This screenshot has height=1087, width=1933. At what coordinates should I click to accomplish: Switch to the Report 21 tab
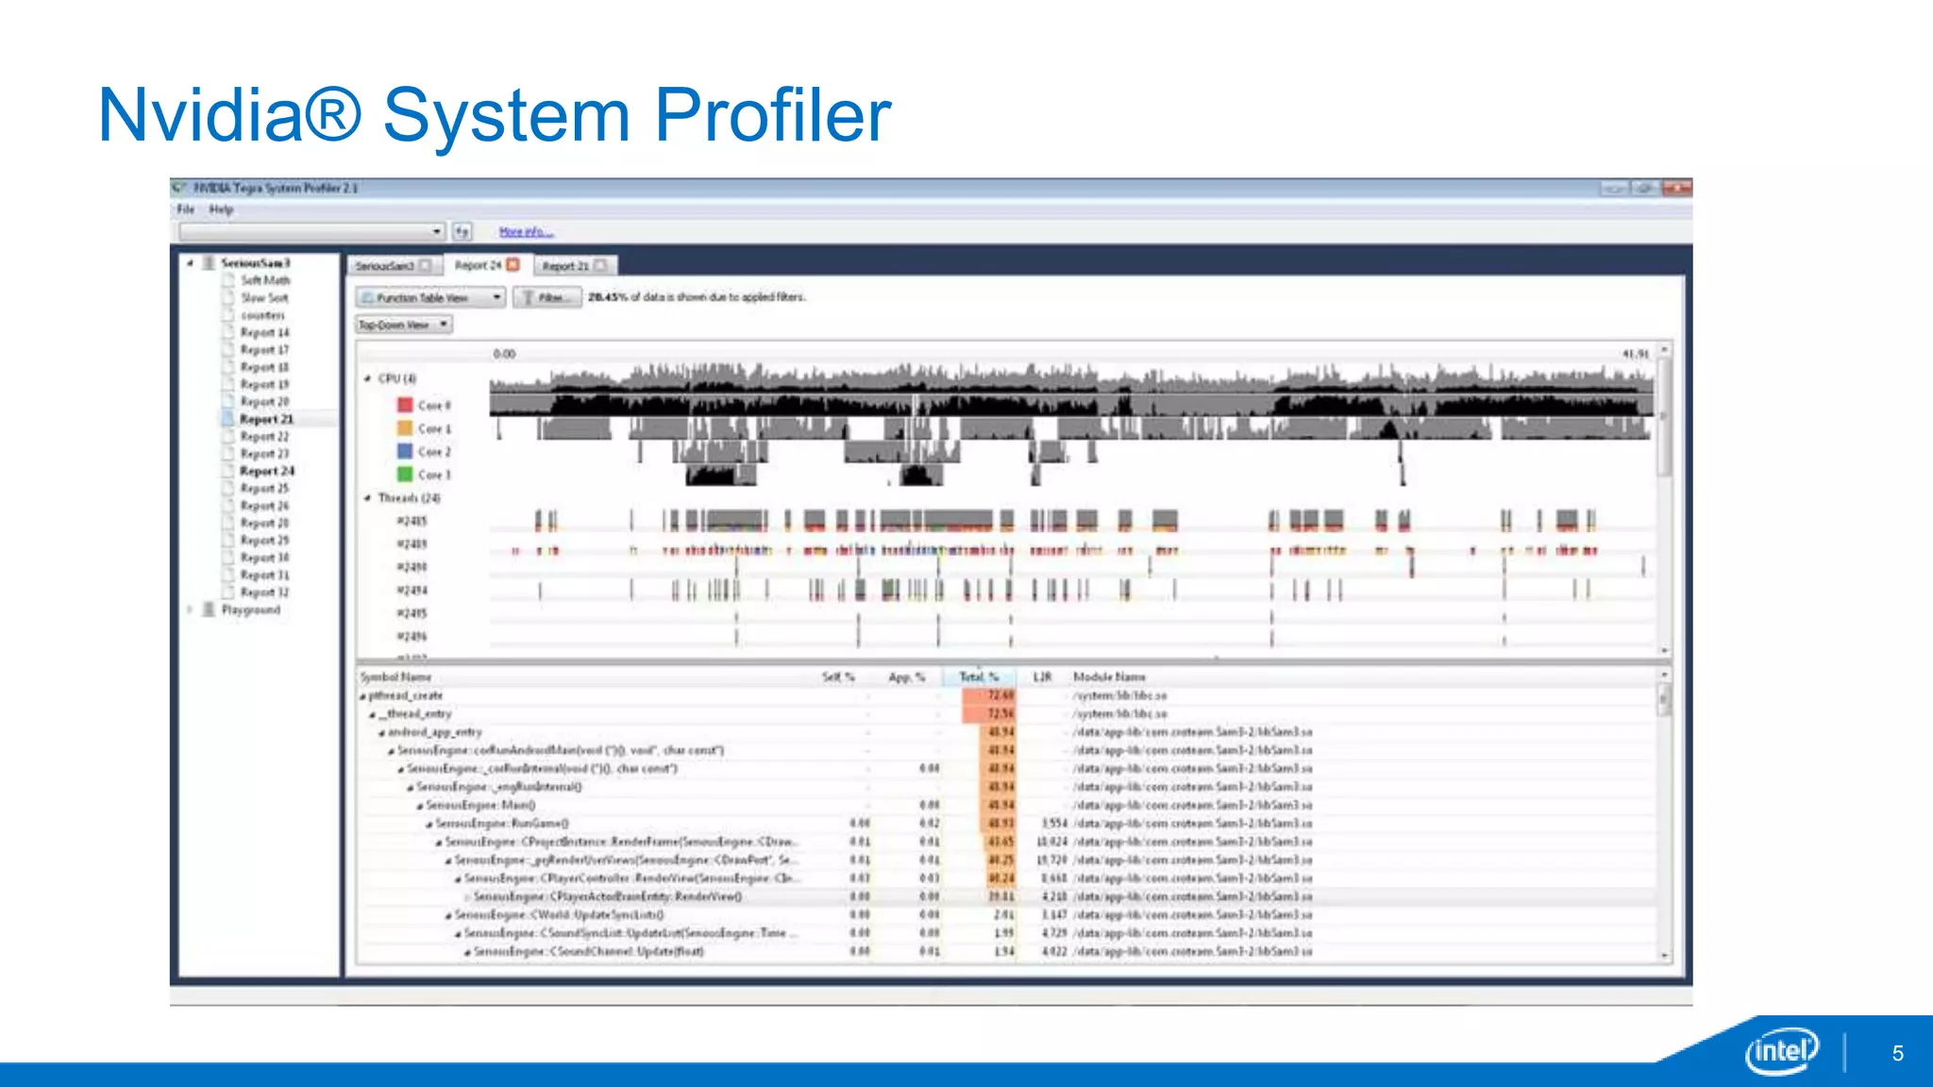[x=564, y=266]
